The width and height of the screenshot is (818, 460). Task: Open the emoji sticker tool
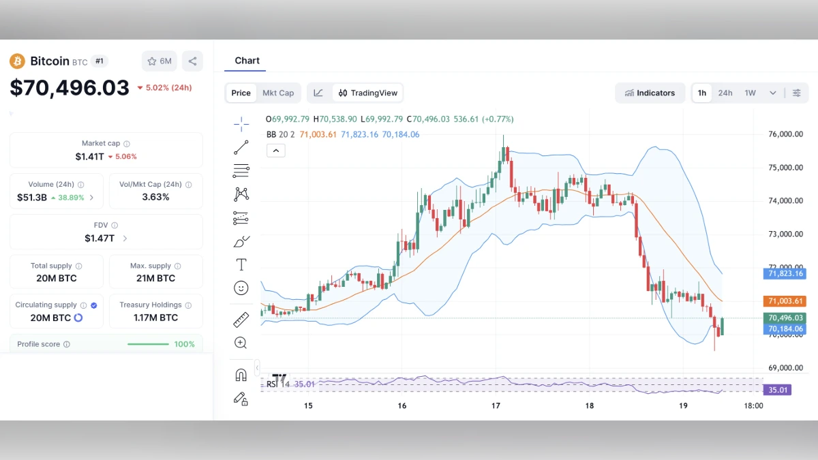coord(241,288)
